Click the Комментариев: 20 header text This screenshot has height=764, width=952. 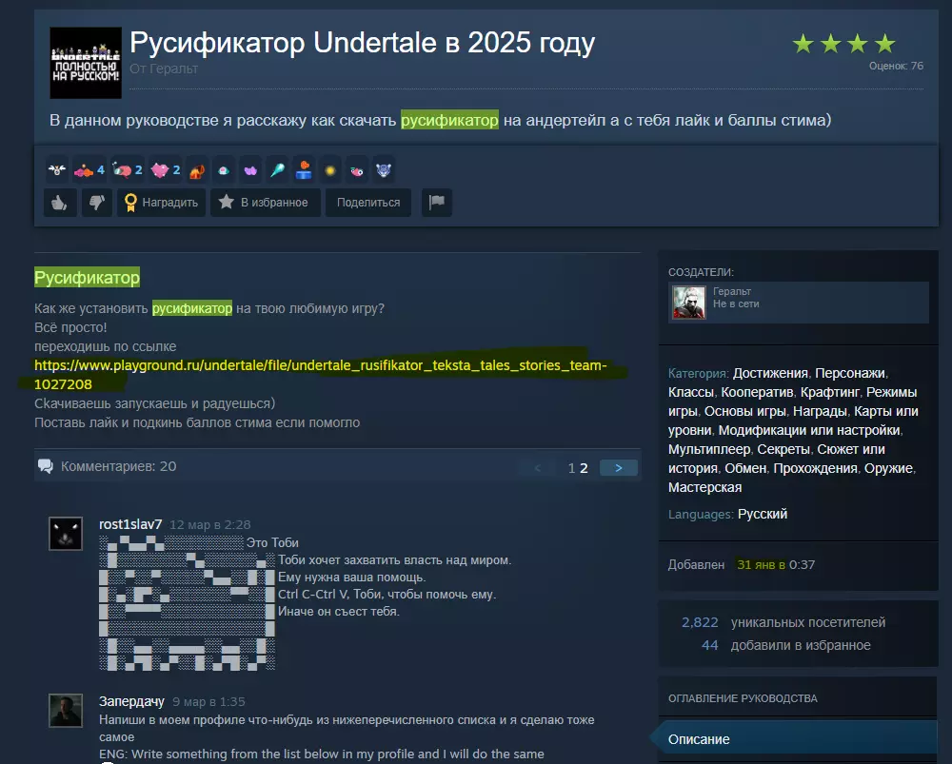point(118,466)
